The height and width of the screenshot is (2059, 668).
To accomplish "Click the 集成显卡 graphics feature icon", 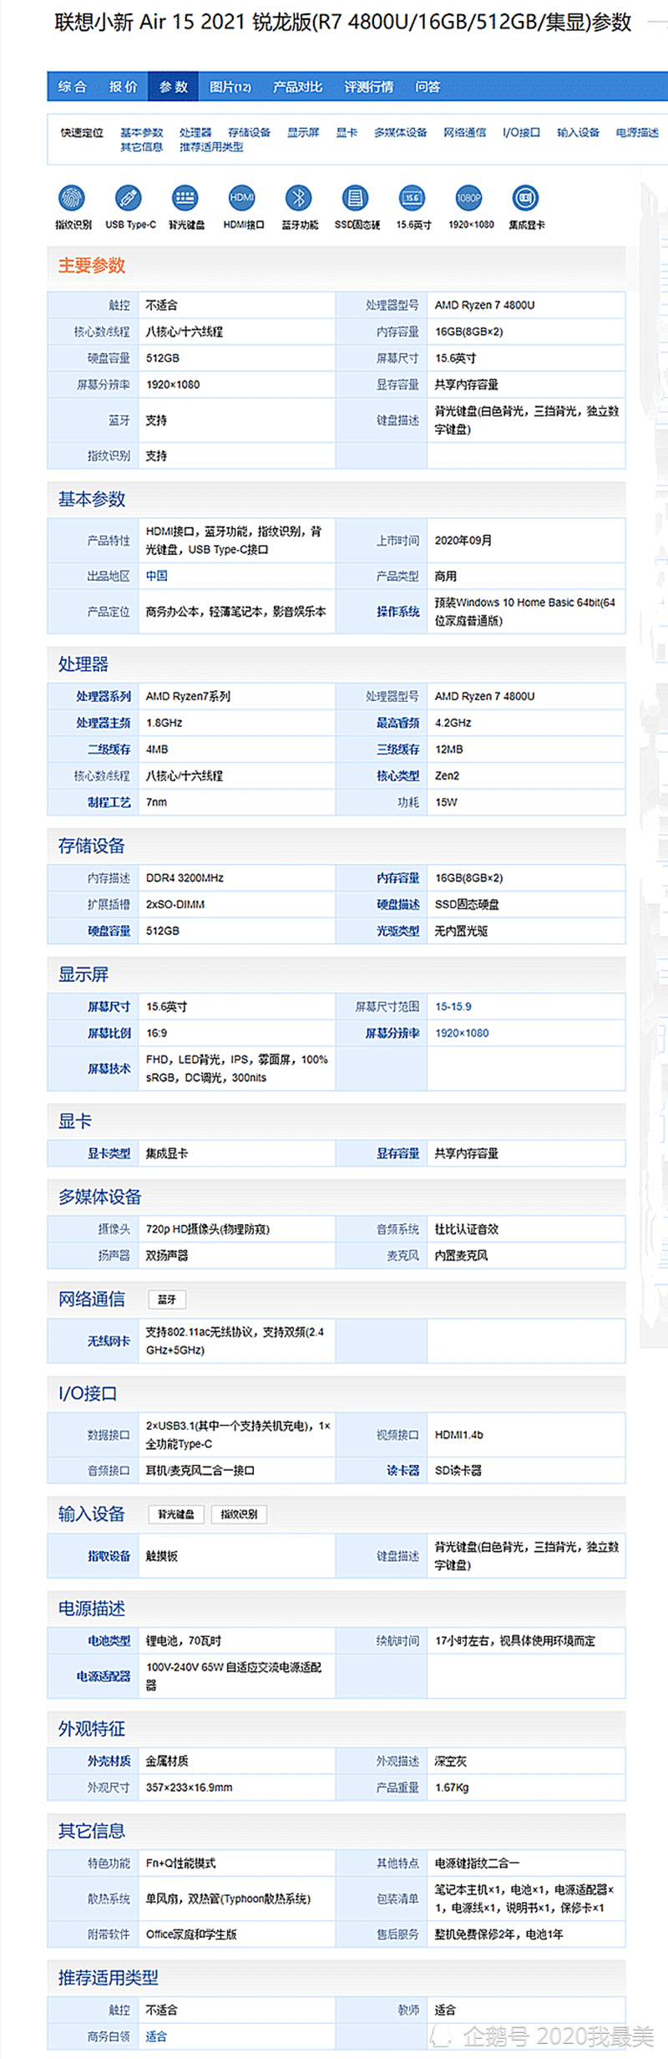I will (525, 198).
